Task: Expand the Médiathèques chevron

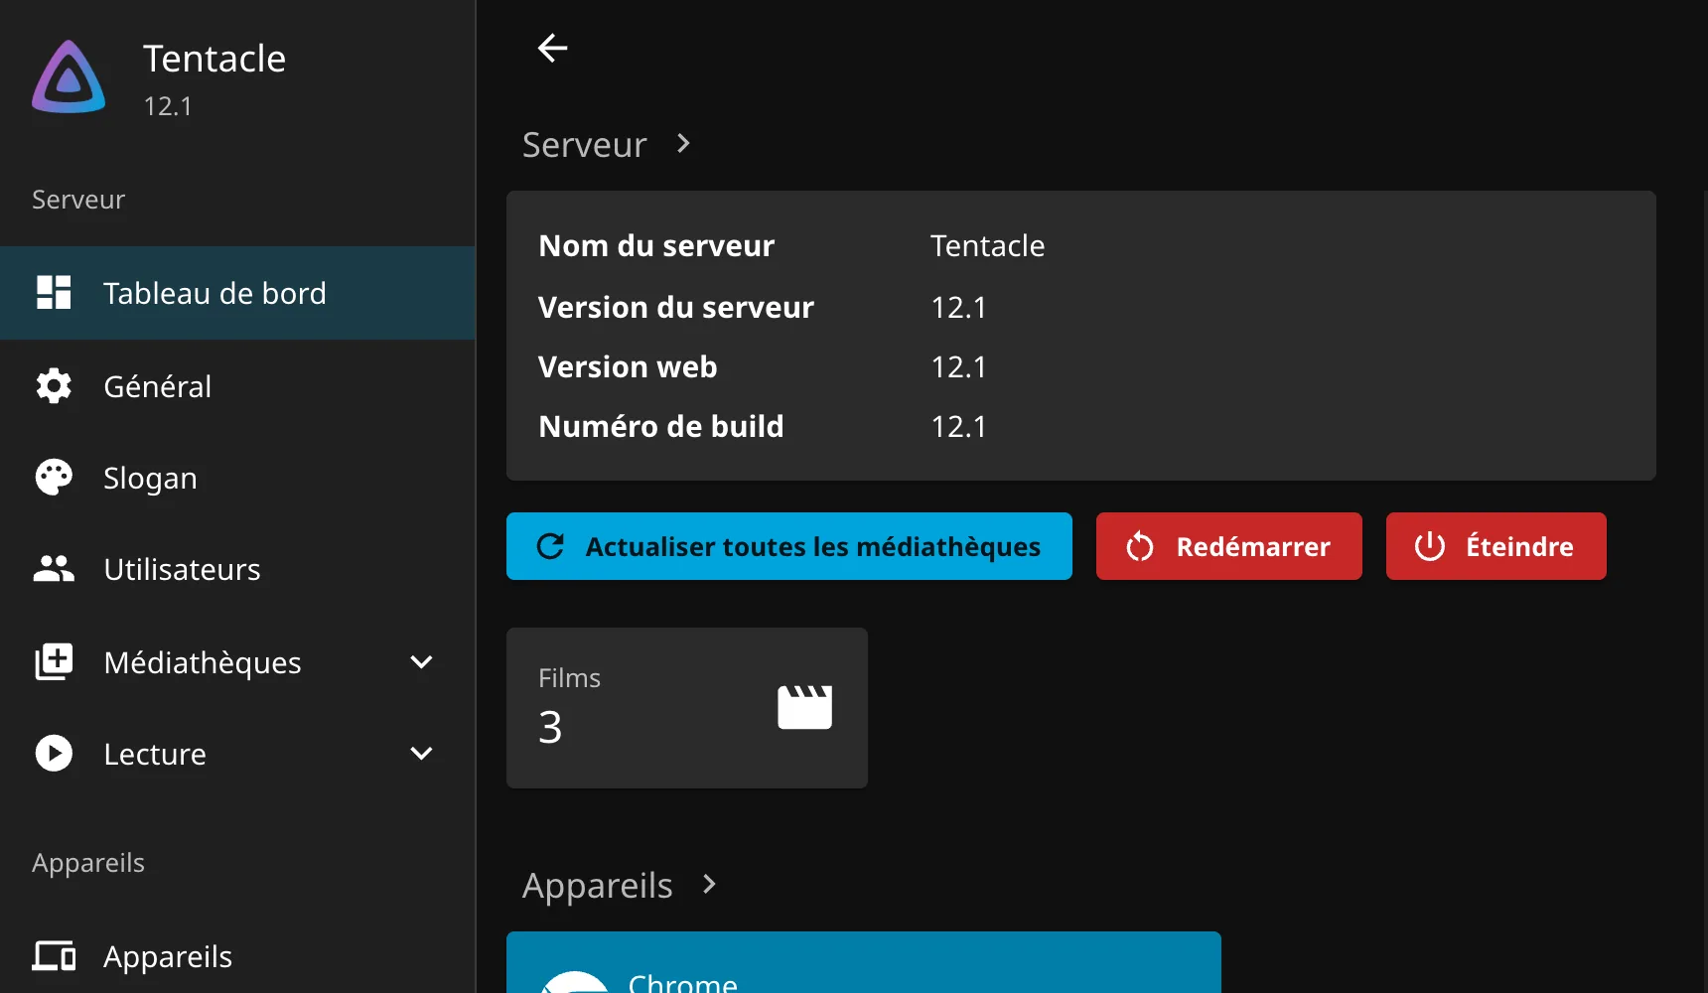Action: pos(421,662)
